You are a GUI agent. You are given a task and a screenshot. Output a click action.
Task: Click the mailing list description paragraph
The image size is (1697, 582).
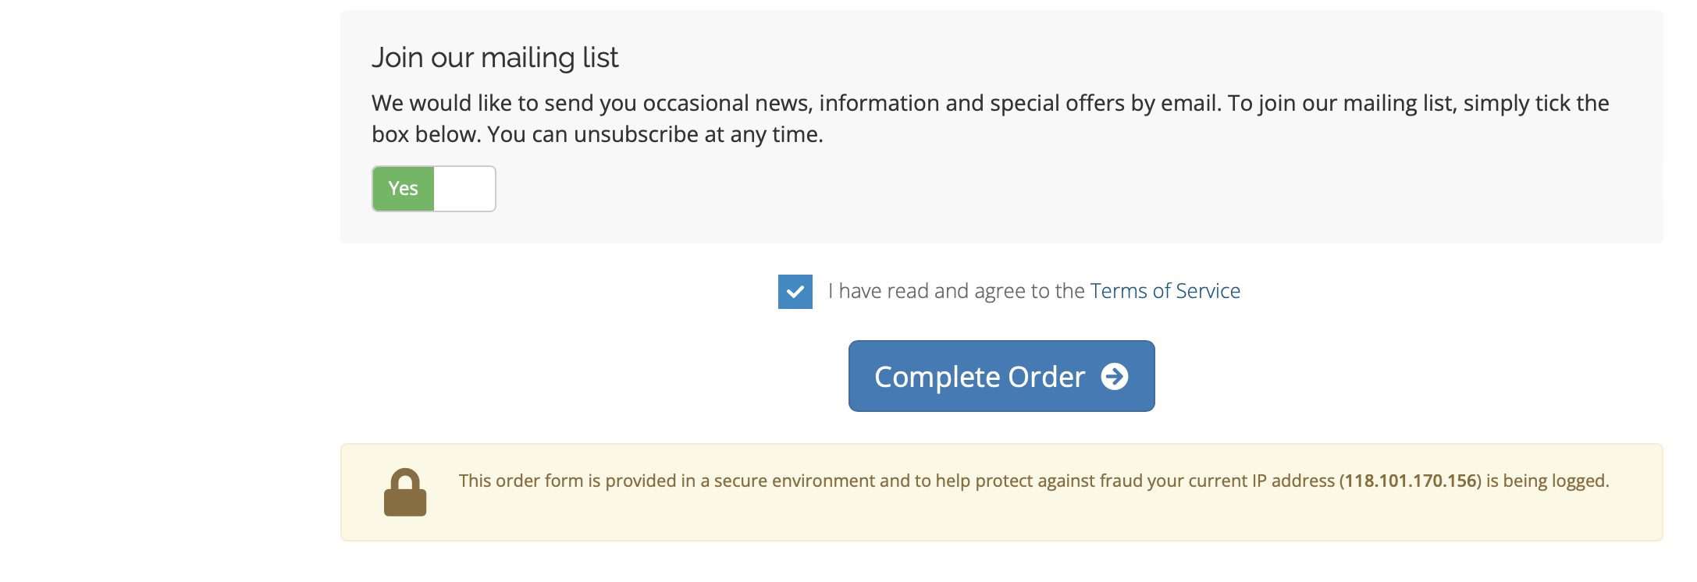(991, 119)
